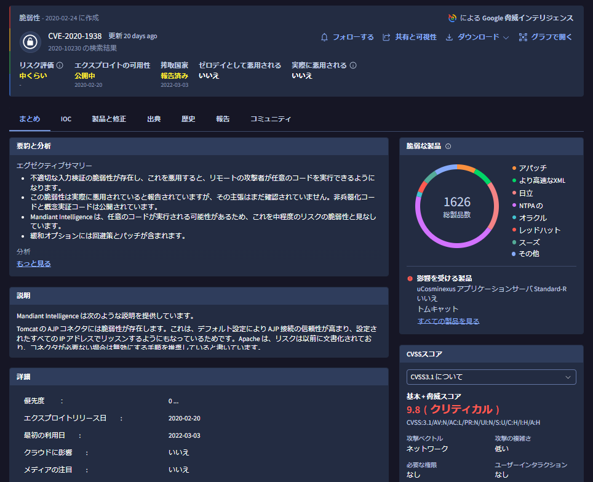The height and width of the screenshot is (482, 593).
Task: Switch to the IOC tab
Action: [66, 119]
